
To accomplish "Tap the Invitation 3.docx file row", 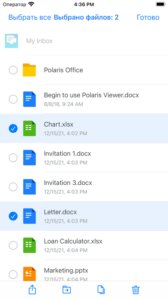I will coord(84,187).
